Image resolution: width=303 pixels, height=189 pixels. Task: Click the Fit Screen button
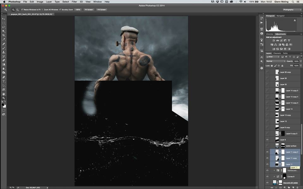(89, 10)
